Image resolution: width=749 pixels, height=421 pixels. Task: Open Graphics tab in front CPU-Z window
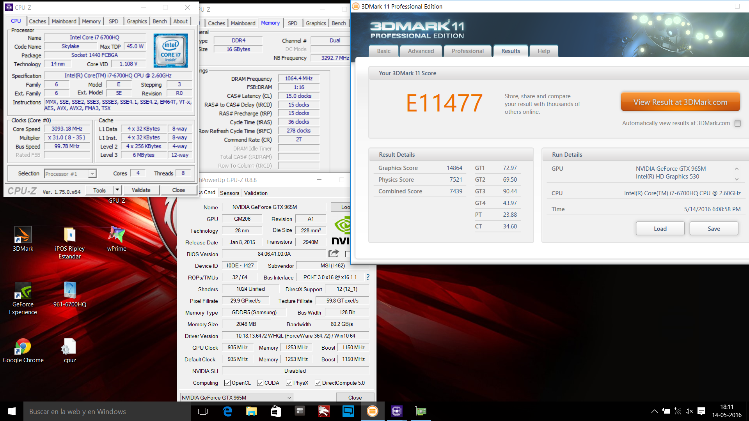click(137, 21)
